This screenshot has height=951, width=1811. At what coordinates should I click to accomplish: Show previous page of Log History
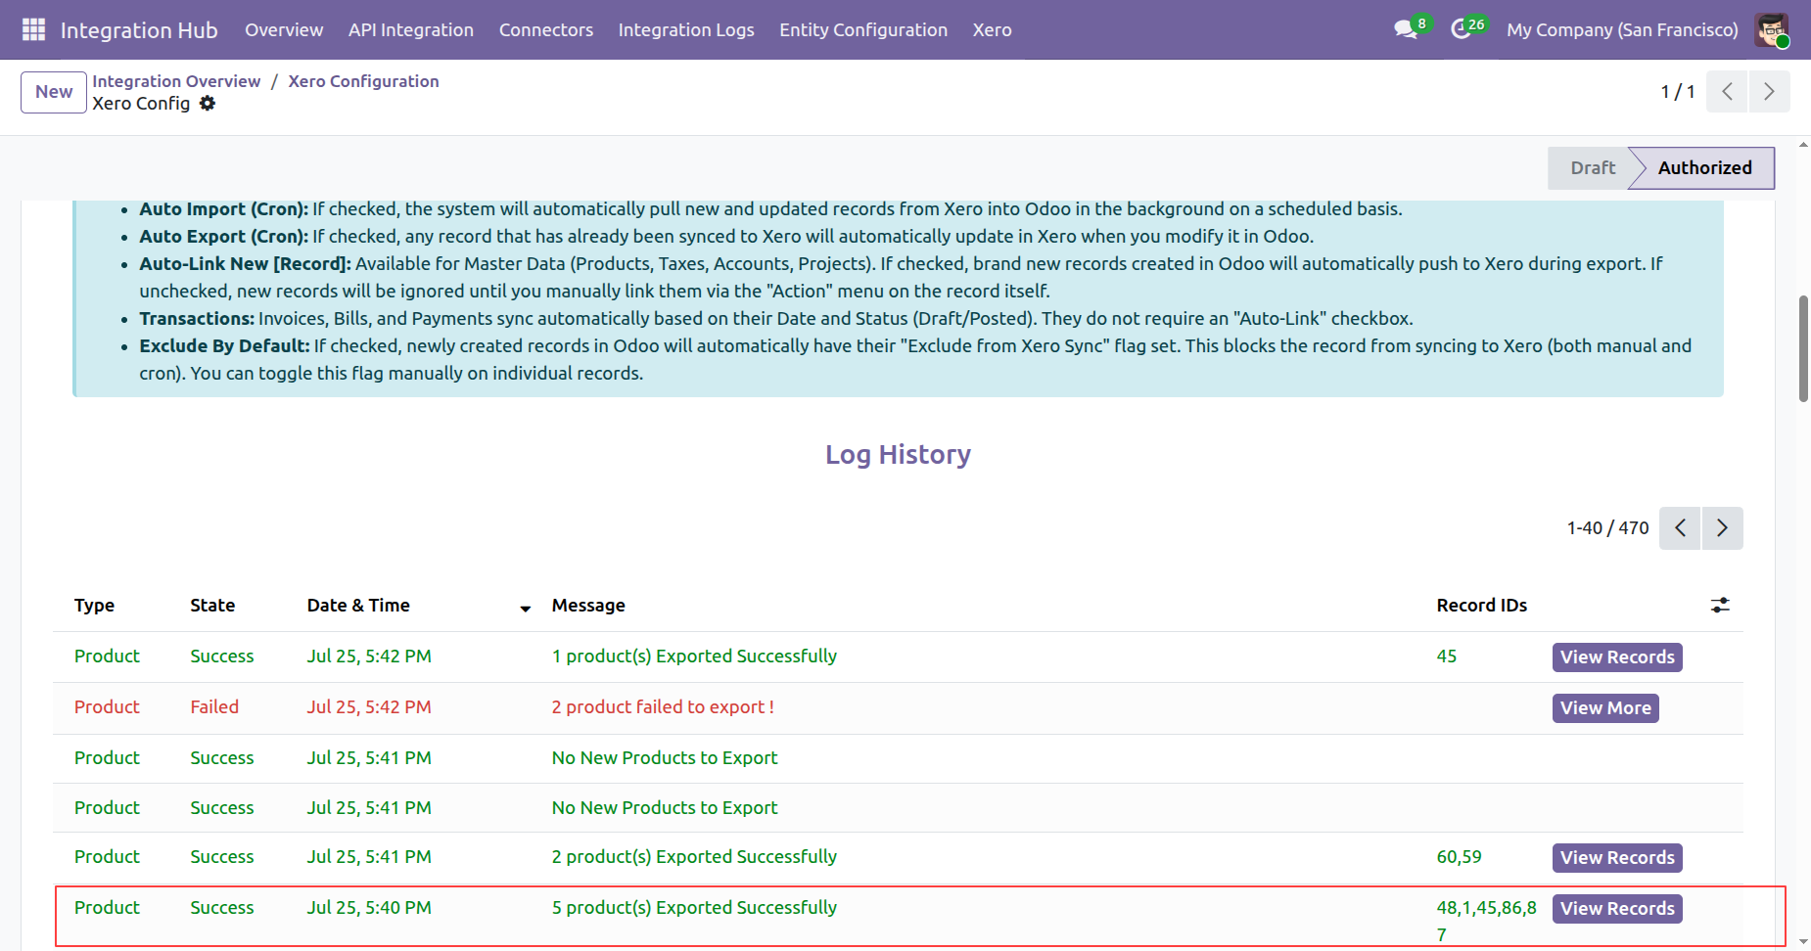[x=1680, y=528]
